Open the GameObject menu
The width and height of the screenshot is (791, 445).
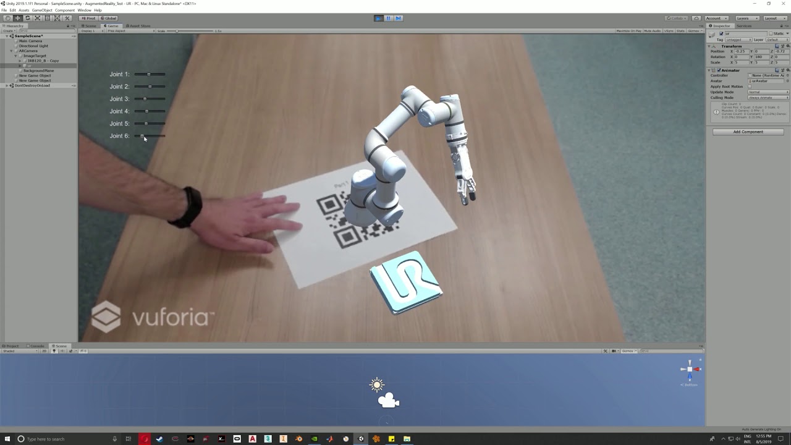42,11
